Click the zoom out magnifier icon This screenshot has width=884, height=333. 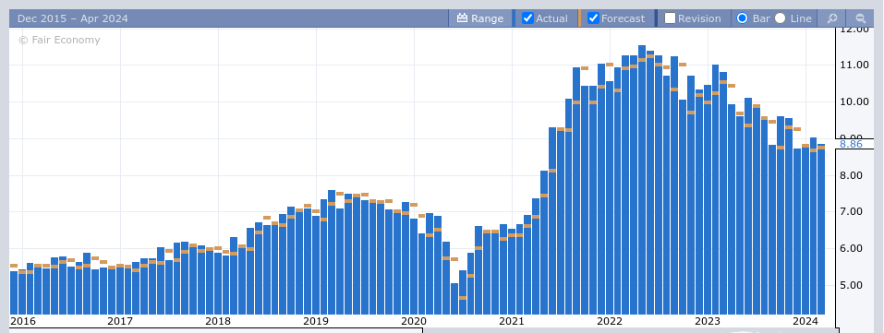pyautogui.click(x=860, y=18)
